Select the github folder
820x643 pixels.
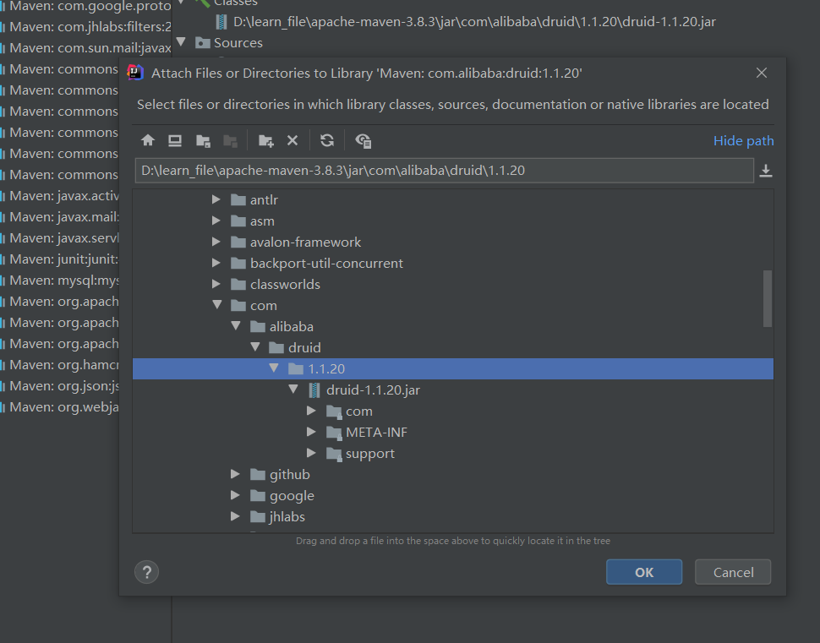(290, 474)
